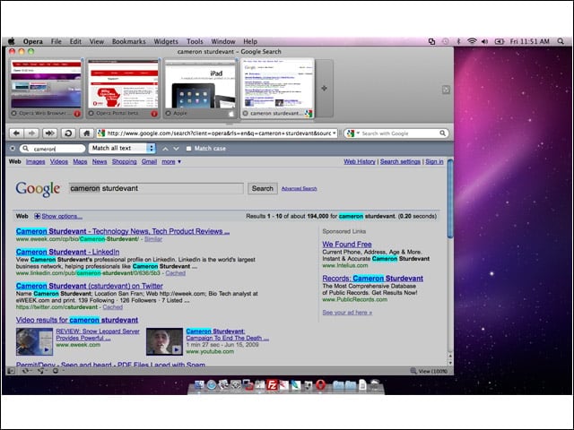Open the Advanced Search link
Image resolution: width=574 pixels, height=430 pixels.
(x=299, y=189)
